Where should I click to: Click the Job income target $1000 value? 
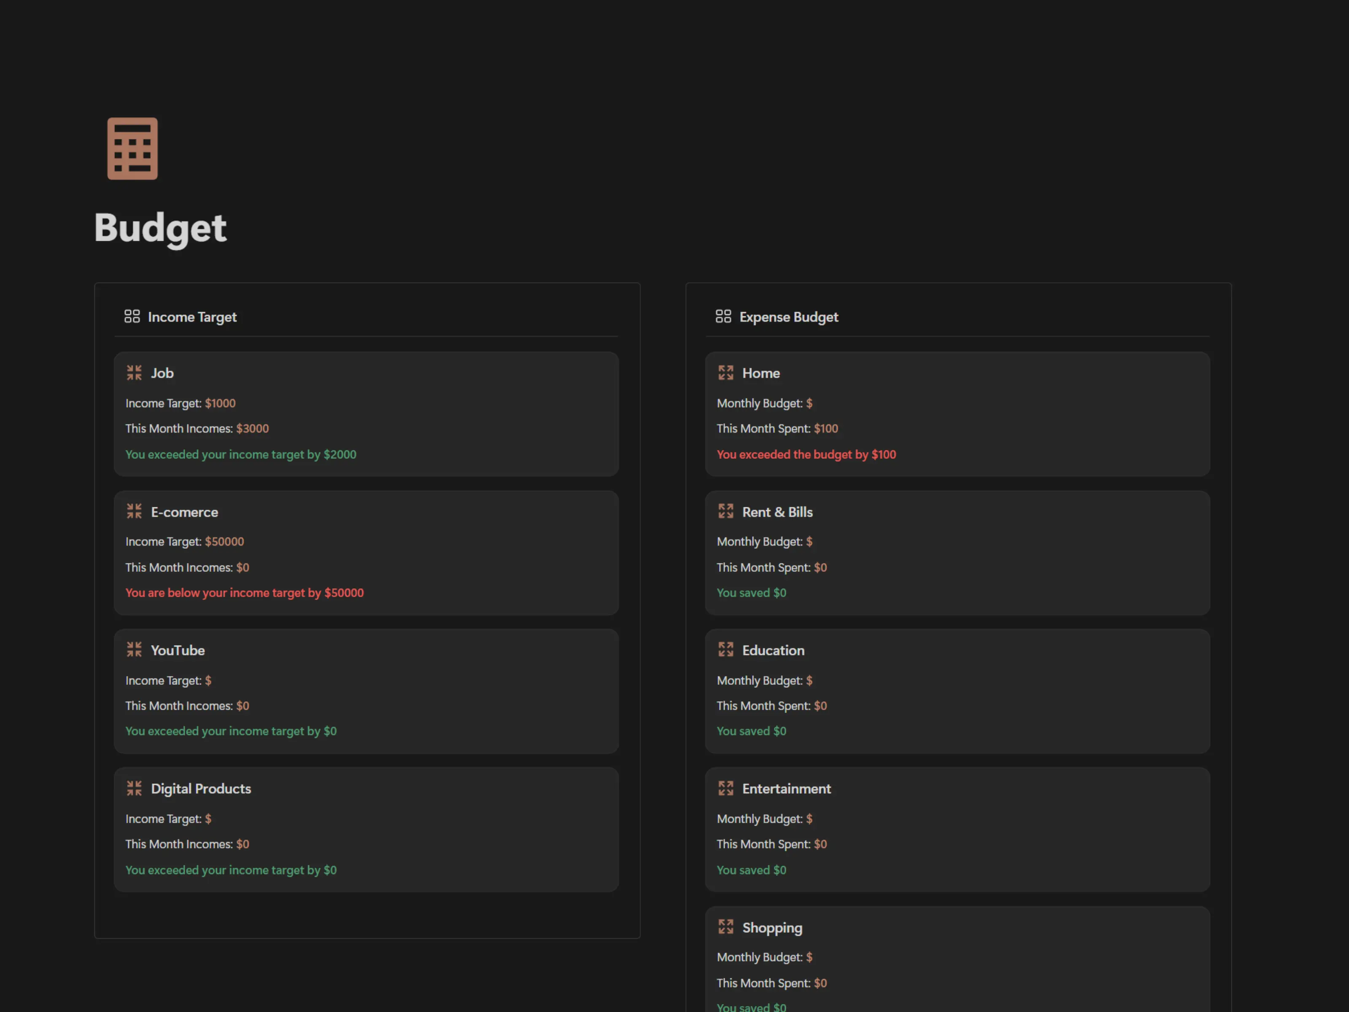point(220,403)
